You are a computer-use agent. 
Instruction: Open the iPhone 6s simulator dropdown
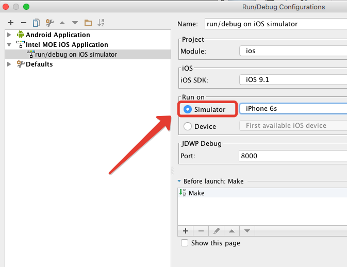tap(293, 109)
